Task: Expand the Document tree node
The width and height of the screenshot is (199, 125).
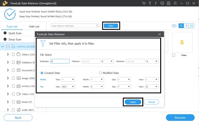Action: (8, 70)
